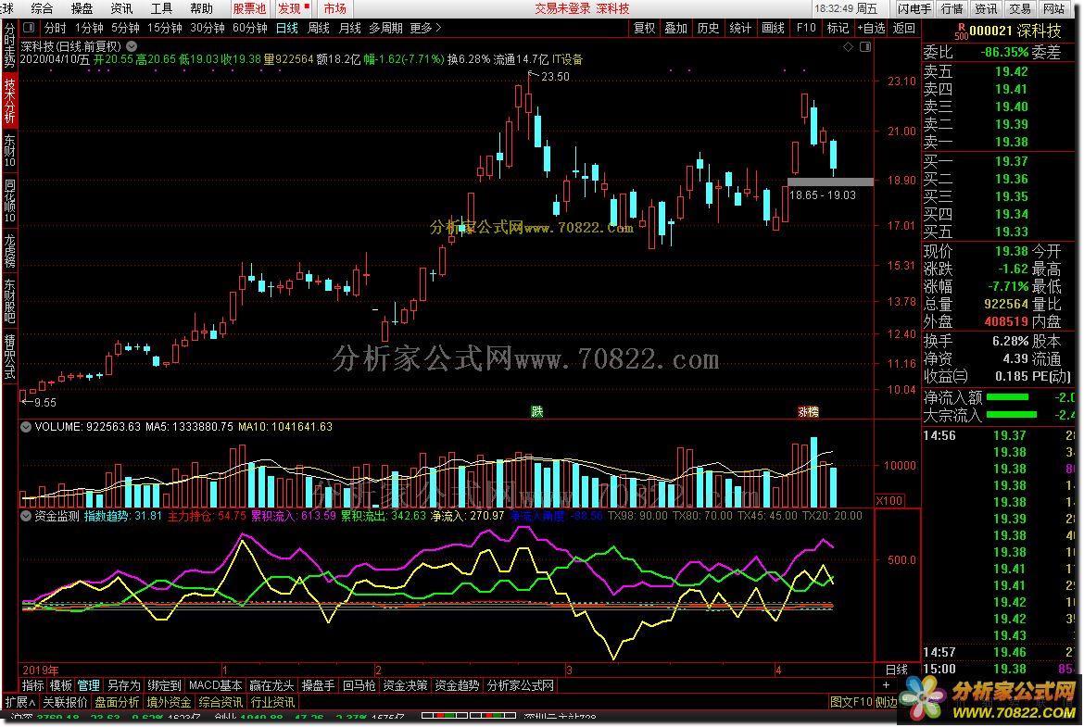
Task: Switch to 30分钟 period
Action: click(208, 28)
